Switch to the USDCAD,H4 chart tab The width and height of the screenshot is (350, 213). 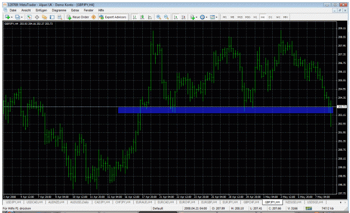pos(34,202)
